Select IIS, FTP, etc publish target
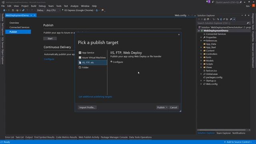This screenshot has width=256, height=144. pyautogui.click(x=92, y=62)
